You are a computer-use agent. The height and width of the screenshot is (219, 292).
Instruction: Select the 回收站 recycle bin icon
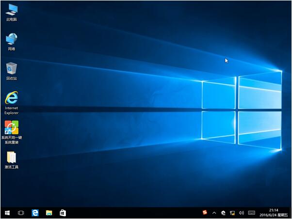(x=12, y=71)
